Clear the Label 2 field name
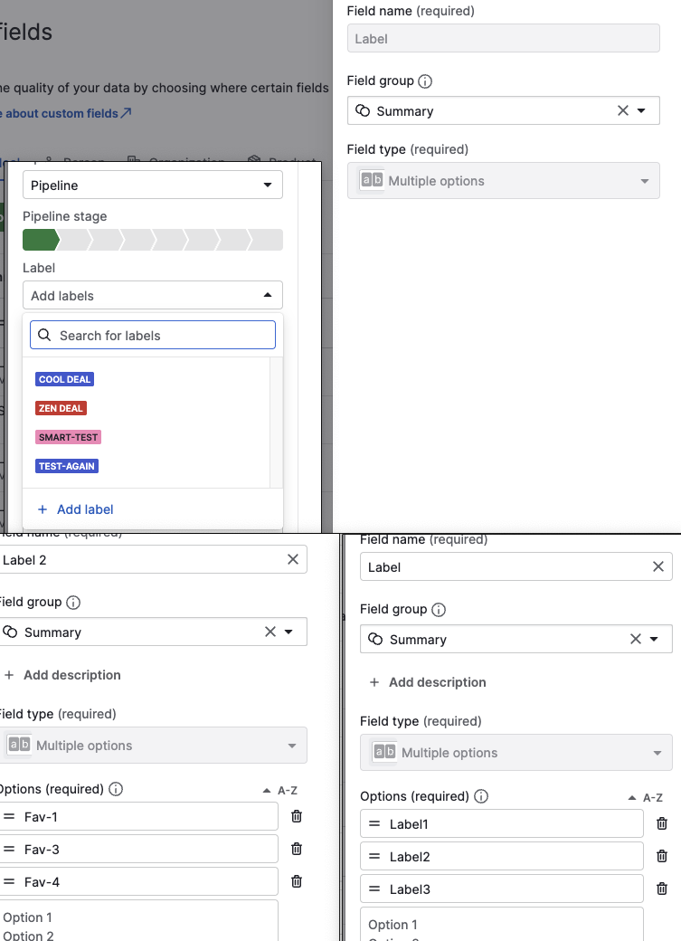 click(293, 559)
